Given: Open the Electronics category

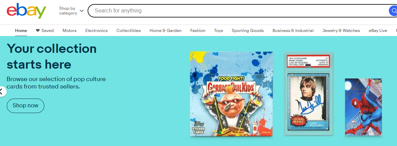Looking at the screenshot, I should (x=96, y=31).
